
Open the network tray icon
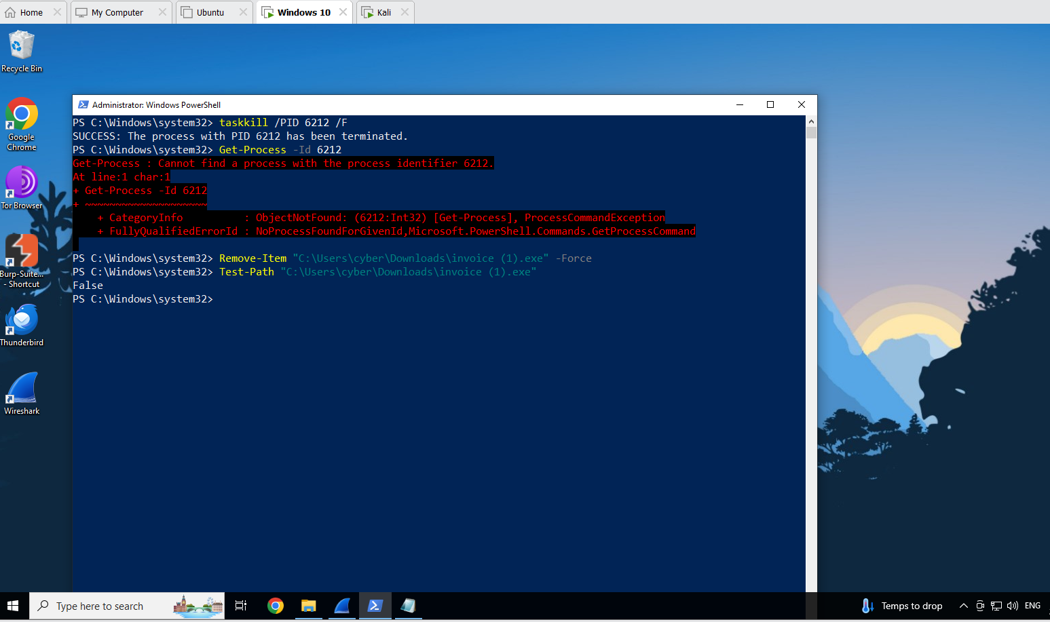click(x=996, y=606)
